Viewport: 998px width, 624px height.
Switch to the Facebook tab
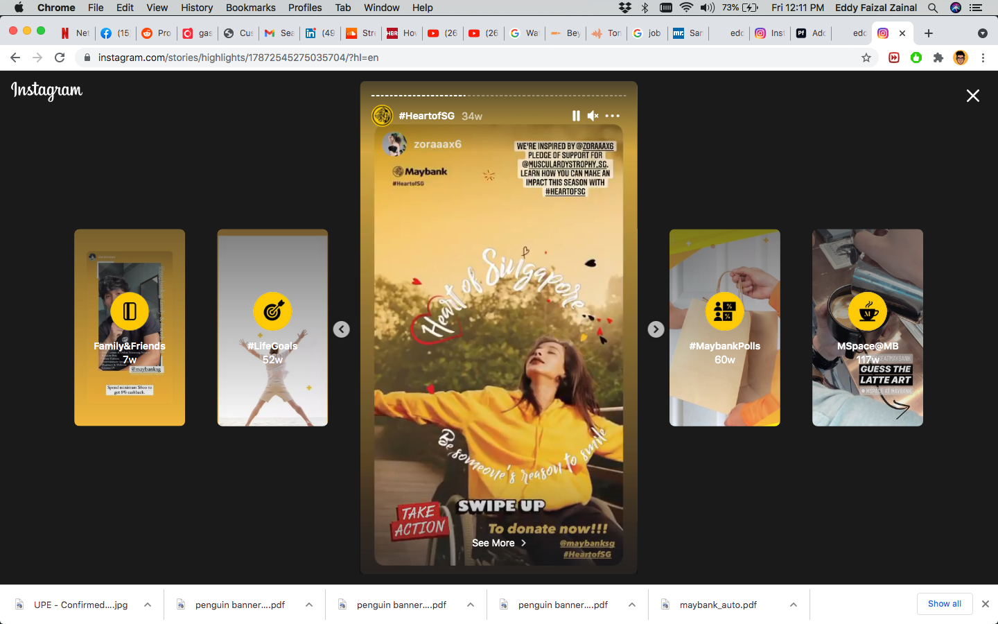(116, 33)
